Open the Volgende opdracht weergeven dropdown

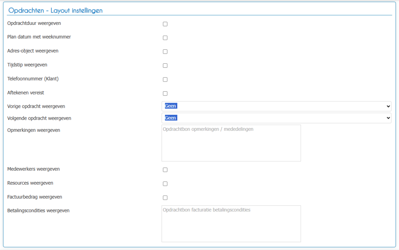[x=276, y=118]
